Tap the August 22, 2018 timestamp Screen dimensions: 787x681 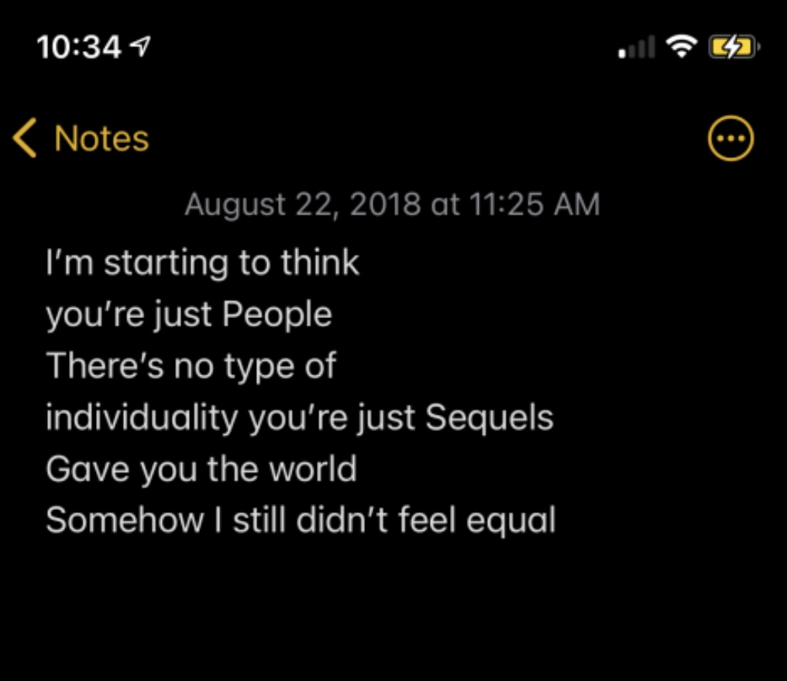(x=392, y=205)
